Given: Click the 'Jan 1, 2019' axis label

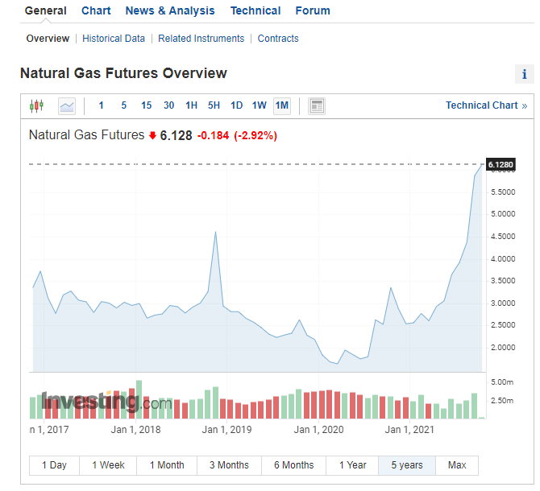Looking at the screenshot, I should [226, 430].
